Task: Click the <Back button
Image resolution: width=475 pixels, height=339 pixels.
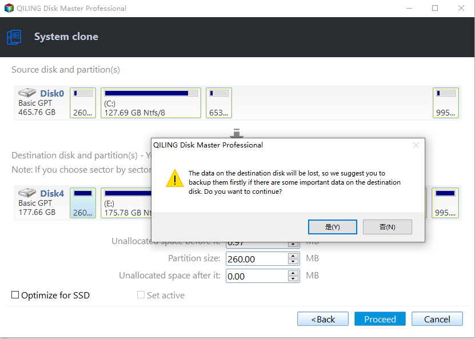Action: tap(323, 319)
